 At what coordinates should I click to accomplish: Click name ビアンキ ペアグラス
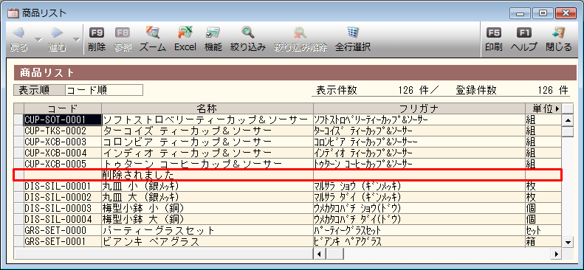[x=151, y=242]
